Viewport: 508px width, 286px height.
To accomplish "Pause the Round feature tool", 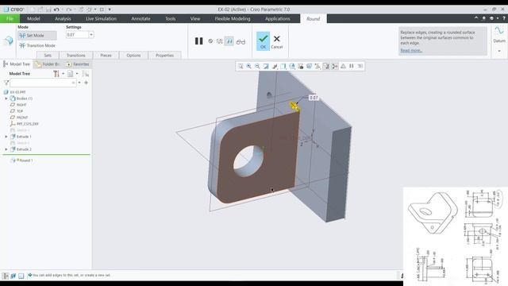I will click(198, 41).
